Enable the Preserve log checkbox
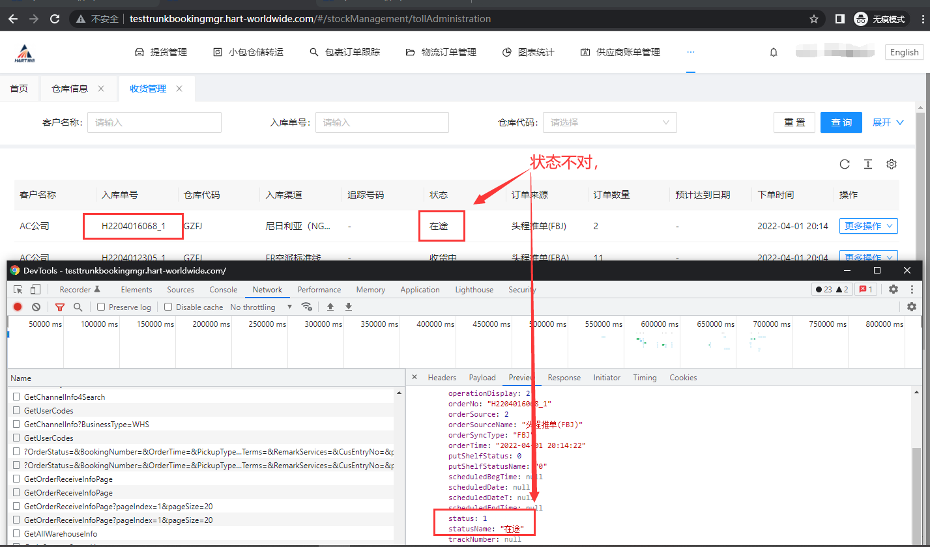The image size is (930, 547). (x=101, y=307)
